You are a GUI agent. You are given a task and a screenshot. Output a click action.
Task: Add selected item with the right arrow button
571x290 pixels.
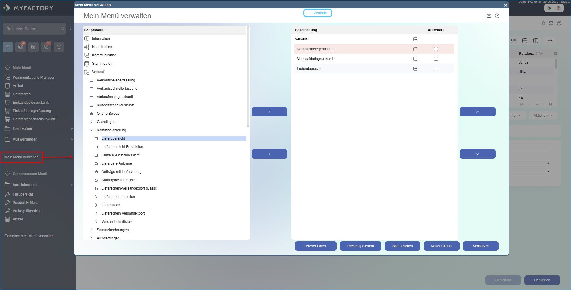pyautogui.click(x=269, y=112)
